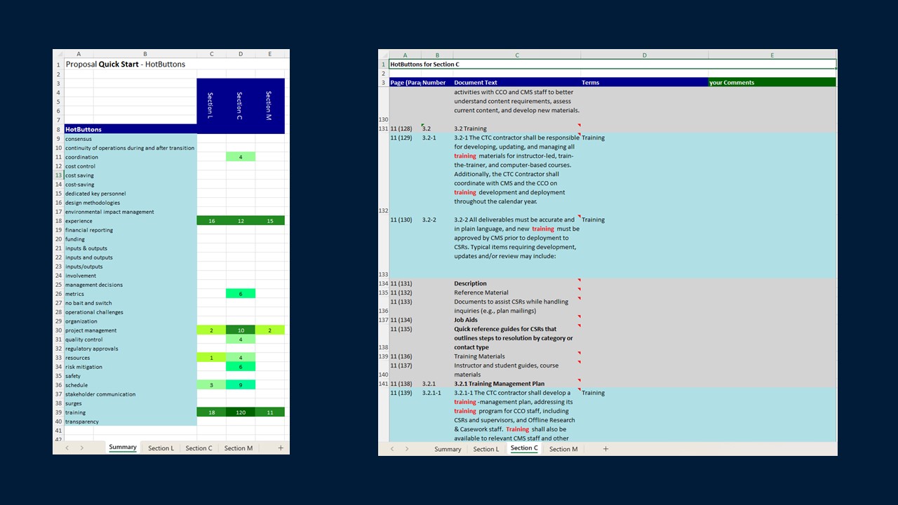Image resolution: width=898 pixels, height=505 pixels.
Task: Select the 'quality control' label cell
Action: [130, 339]
